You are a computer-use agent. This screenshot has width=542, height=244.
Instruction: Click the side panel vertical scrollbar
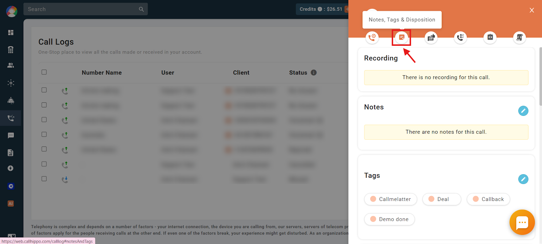[x=540, y=76]
